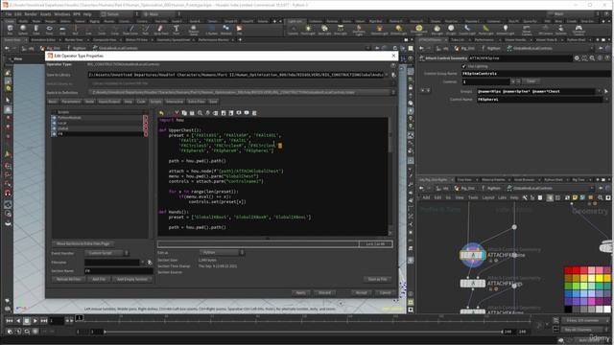Open the Windows menu
Image resolution: width=614 pixels, height=345 pixels.
click(x=61, y=14)
